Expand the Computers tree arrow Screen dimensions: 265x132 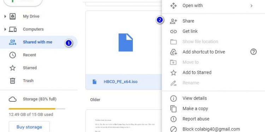(5, 29)
